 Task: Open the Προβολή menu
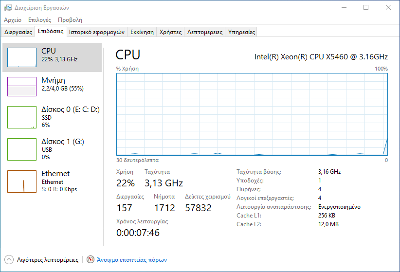[70, 20]
